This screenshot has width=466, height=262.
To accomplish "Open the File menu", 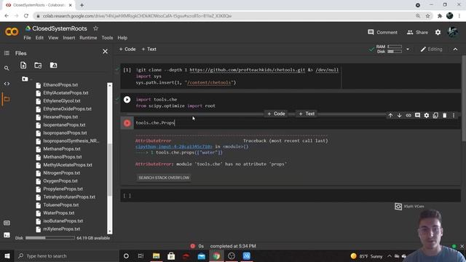I will (x=28, y=38).
